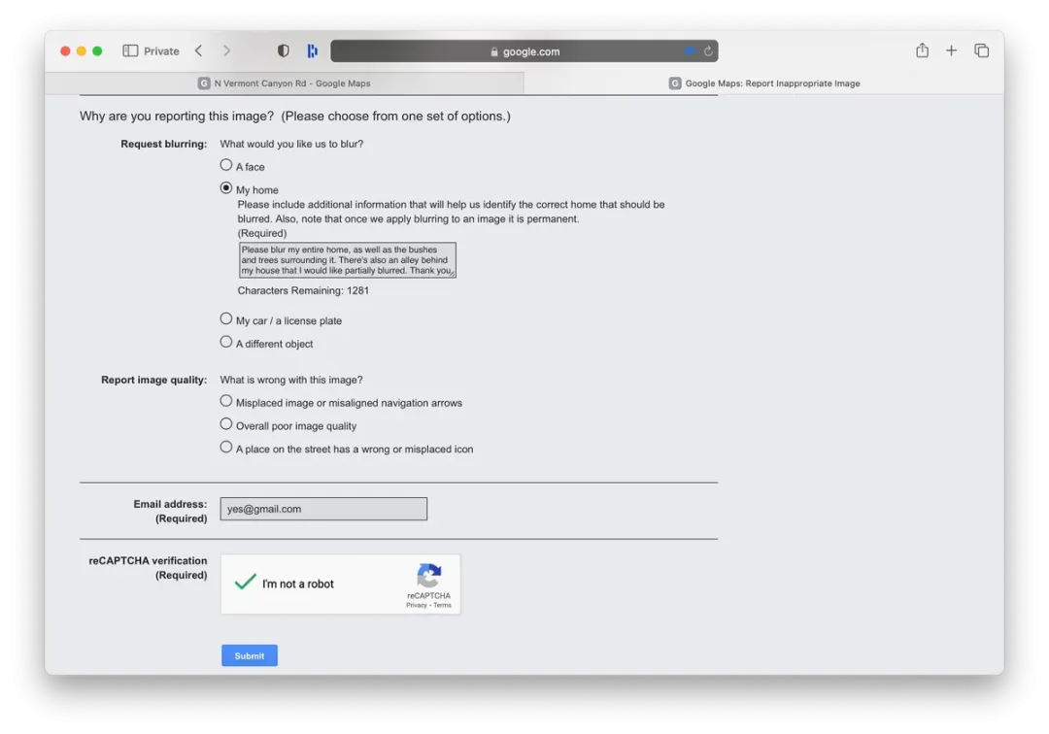Go back to the previous page

click(198, 51)
